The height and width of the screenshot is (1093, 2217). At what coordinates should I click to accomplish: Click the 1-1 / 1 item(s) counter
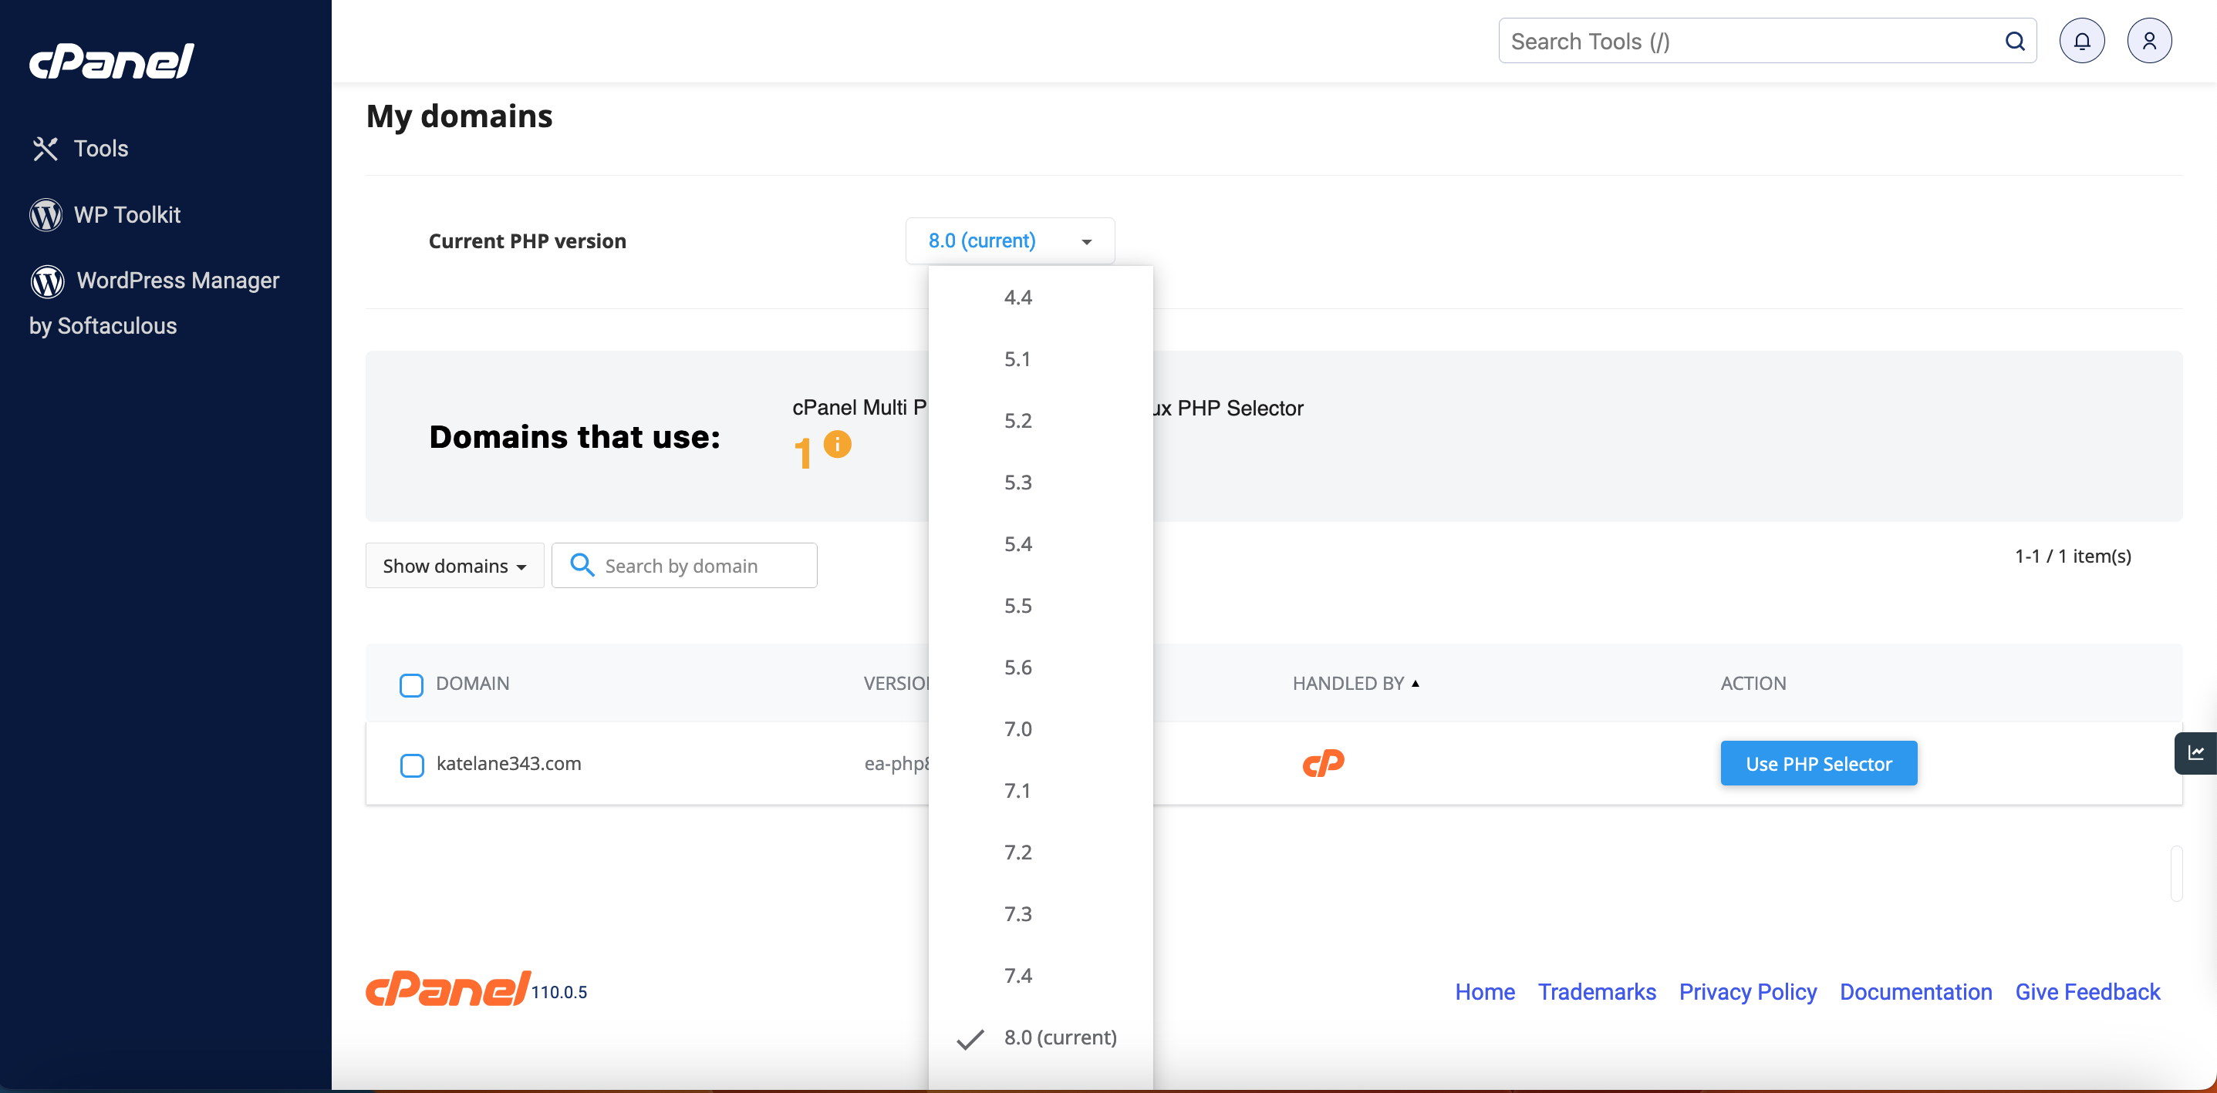2073,557
